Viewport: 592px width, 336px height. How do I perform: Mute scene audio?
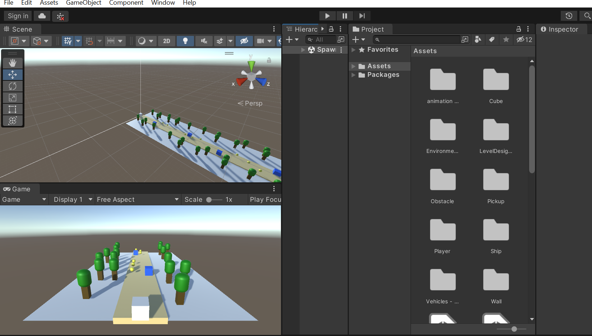[204, 41]
